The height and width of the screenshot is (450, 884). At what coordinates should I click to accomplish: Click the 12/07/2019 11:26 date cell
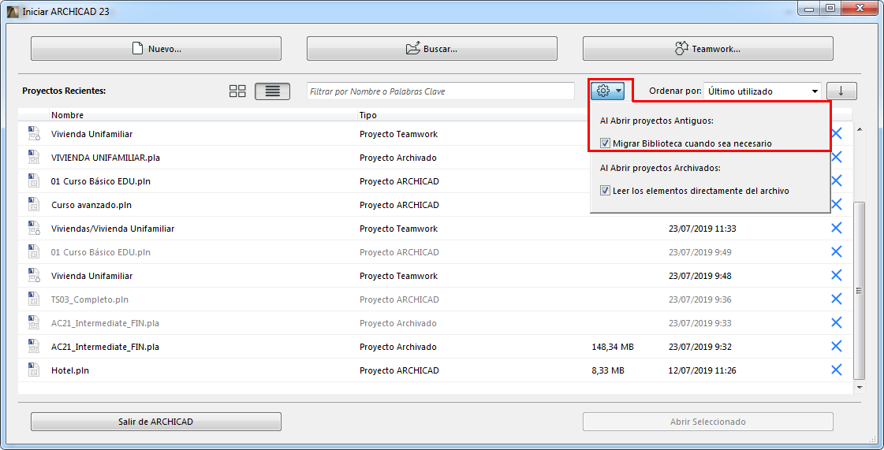(x=703, y=370)
